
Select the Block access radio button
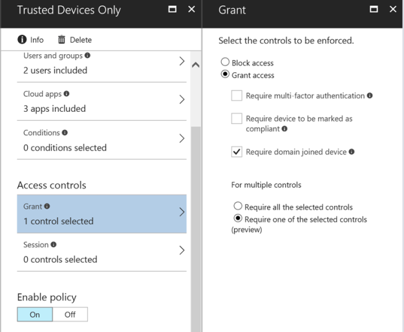[225, 63]
